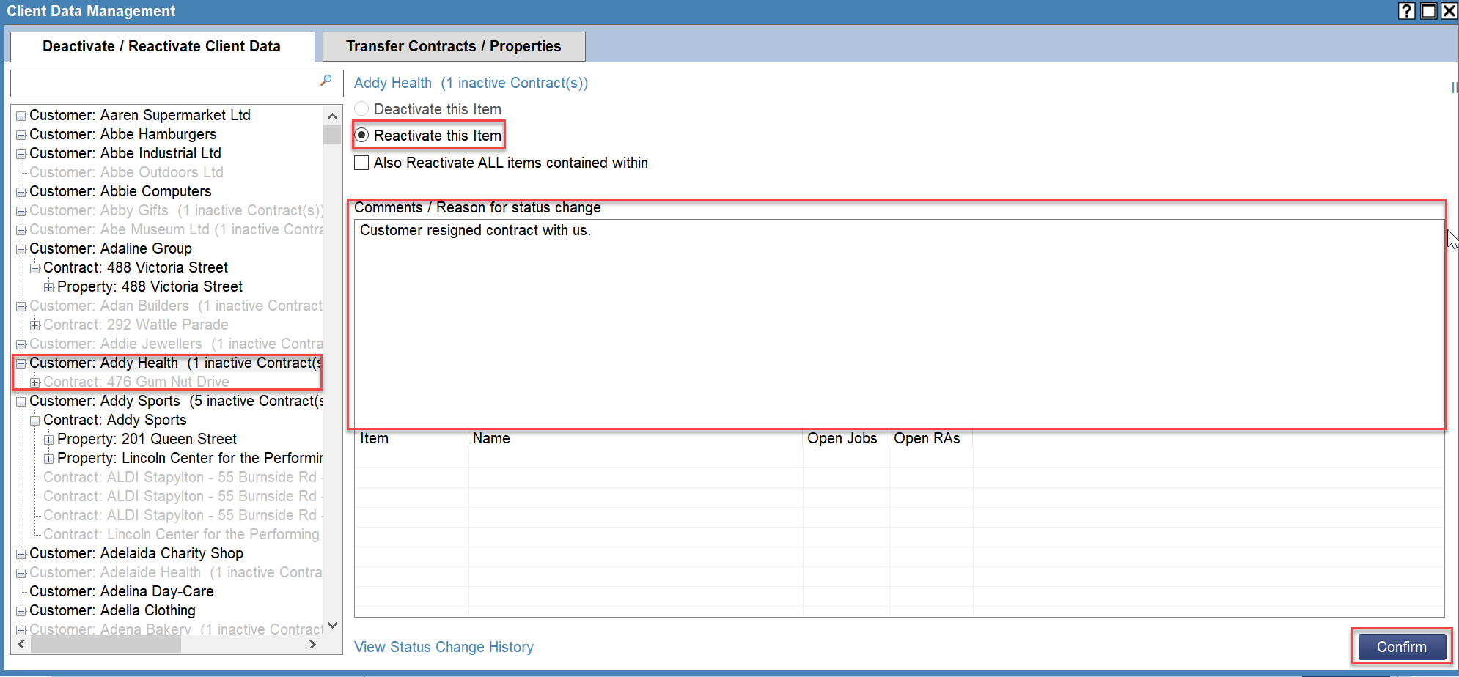
Task: Collapse Customer: Adaline Group
Action: tap(21, 248)
